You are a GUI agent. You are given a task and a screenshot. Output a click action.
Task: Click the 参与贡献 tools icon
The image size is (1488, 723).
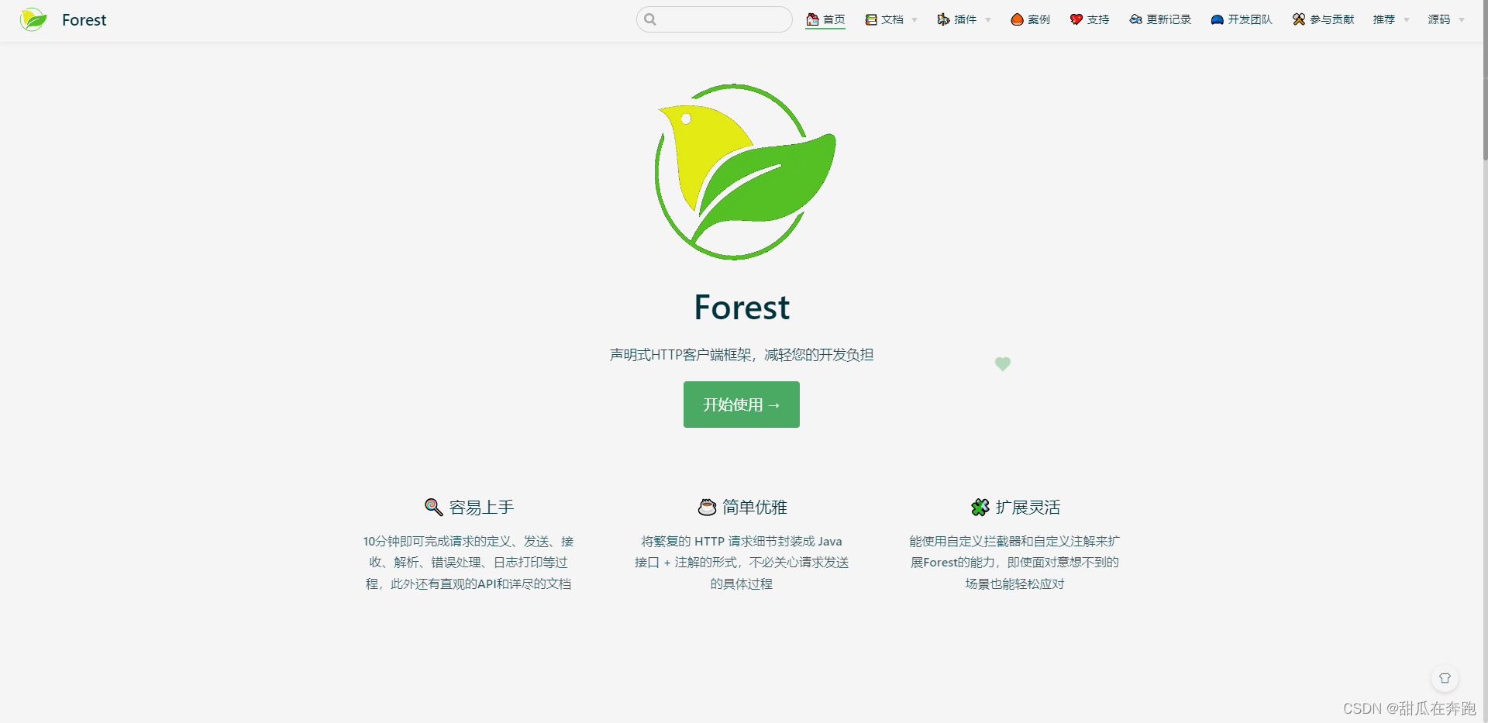(x=1298, y=19)
